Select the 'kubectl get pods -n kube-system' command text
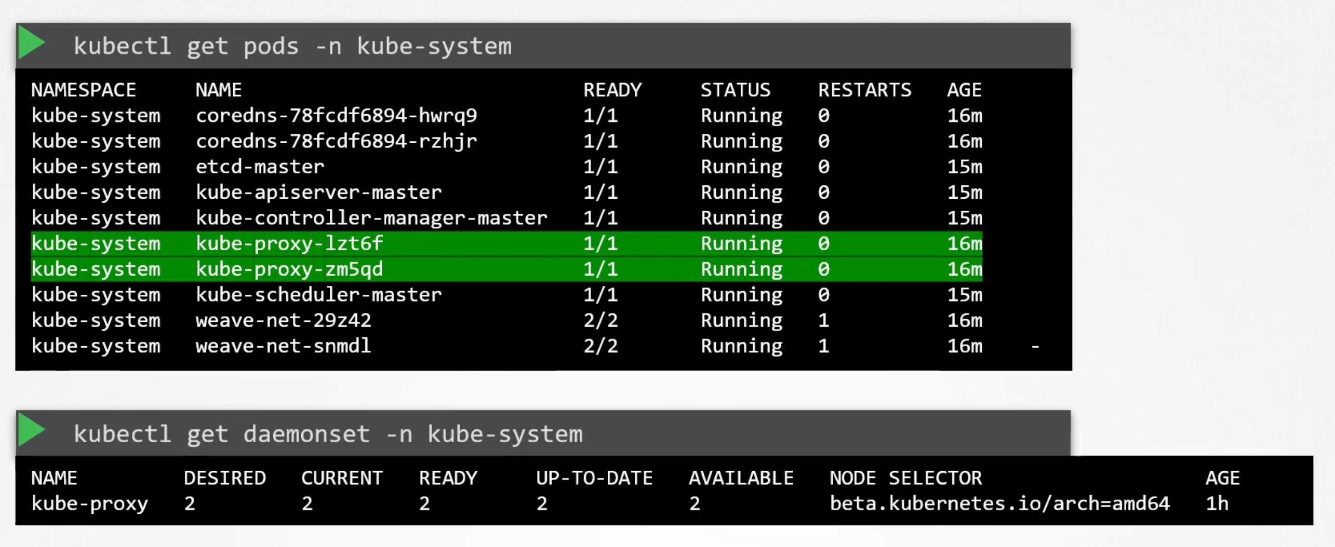This screenshot has height=547, width=1335. tap(292, 46)
